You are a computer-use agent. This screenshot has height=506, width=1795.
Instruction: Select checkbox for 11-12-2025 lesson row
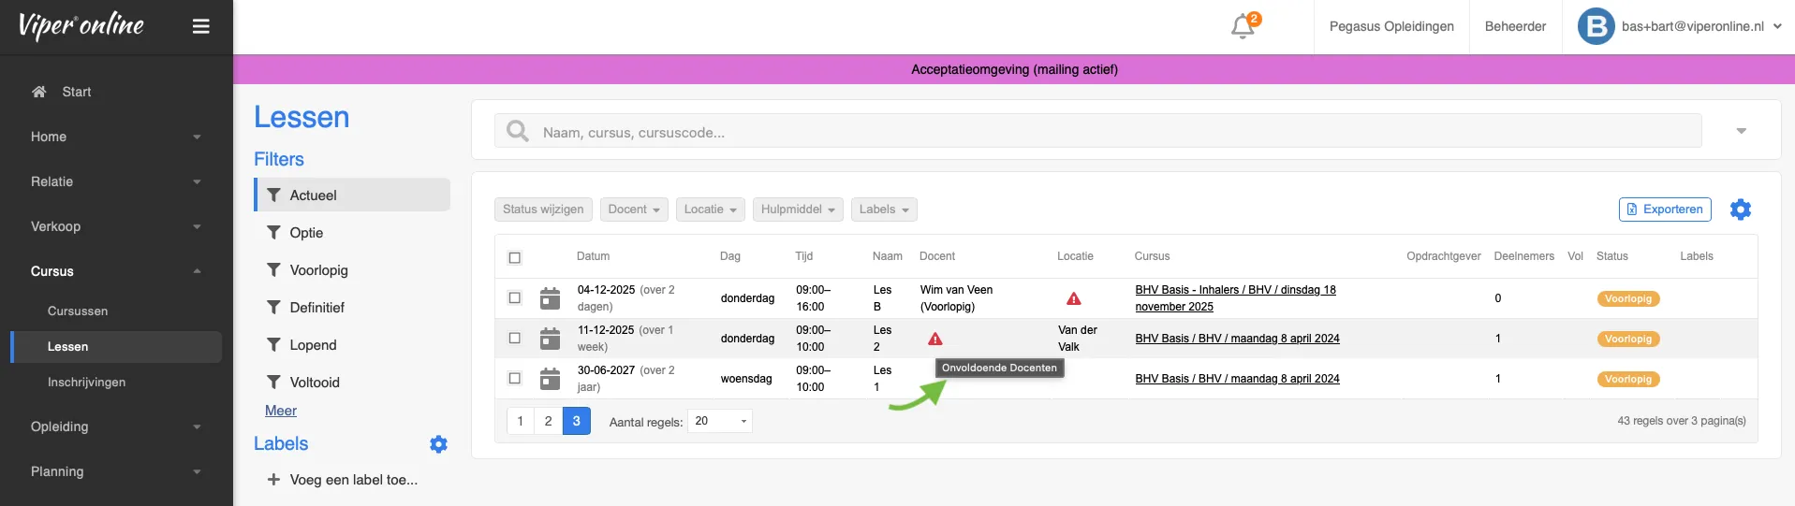tap(514, 339)
